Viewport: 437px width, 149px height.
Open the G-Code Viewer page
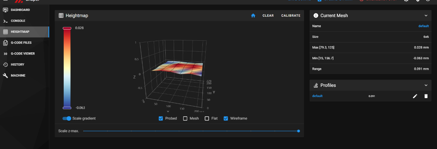(24, 53)
